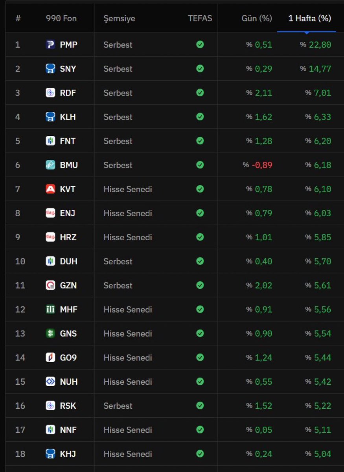Click the NNF fund logo icon
Image resolution: width=344 pixels, height=472 pixels.
click(50, 430)
